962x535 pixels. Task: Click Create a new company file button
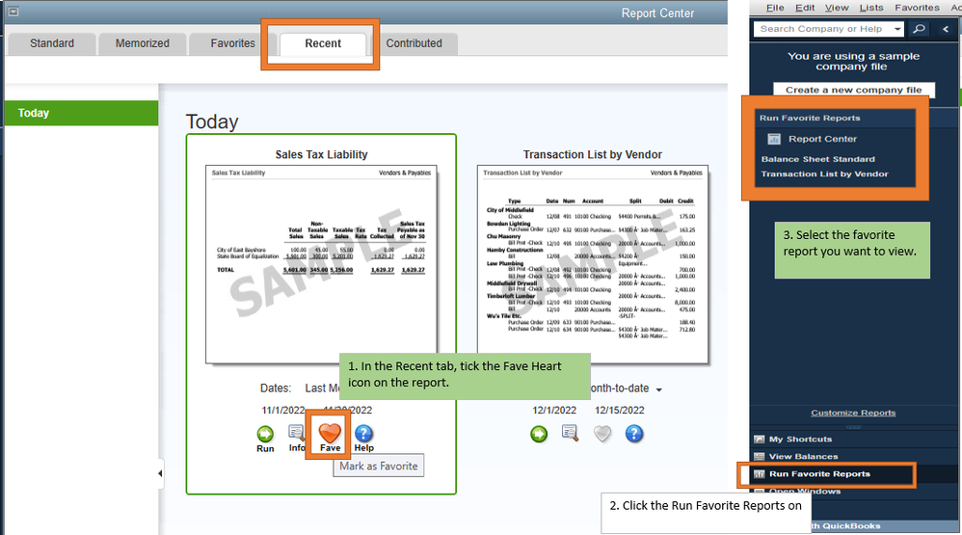coord(854,90)
